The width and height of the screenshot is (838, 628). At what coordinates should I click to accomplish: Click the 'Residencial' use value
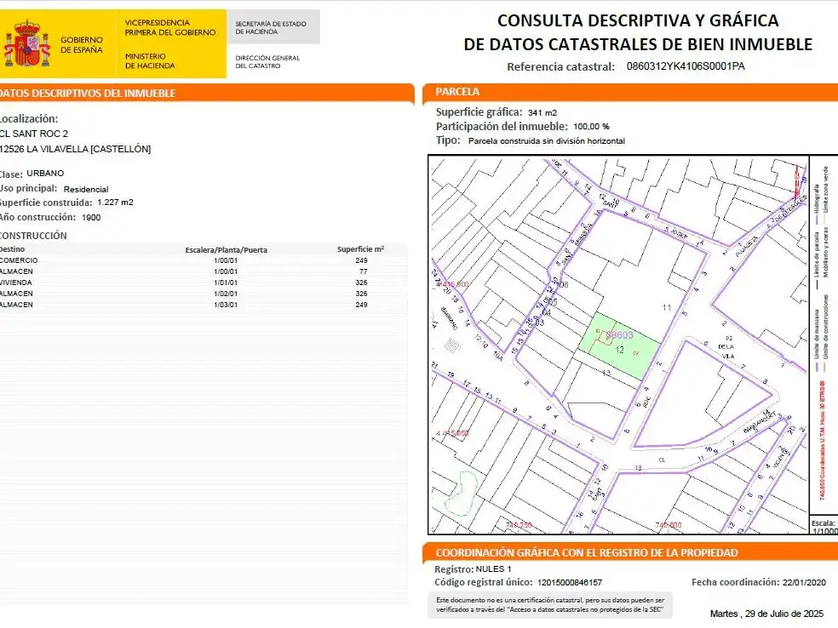coord(86,189)
